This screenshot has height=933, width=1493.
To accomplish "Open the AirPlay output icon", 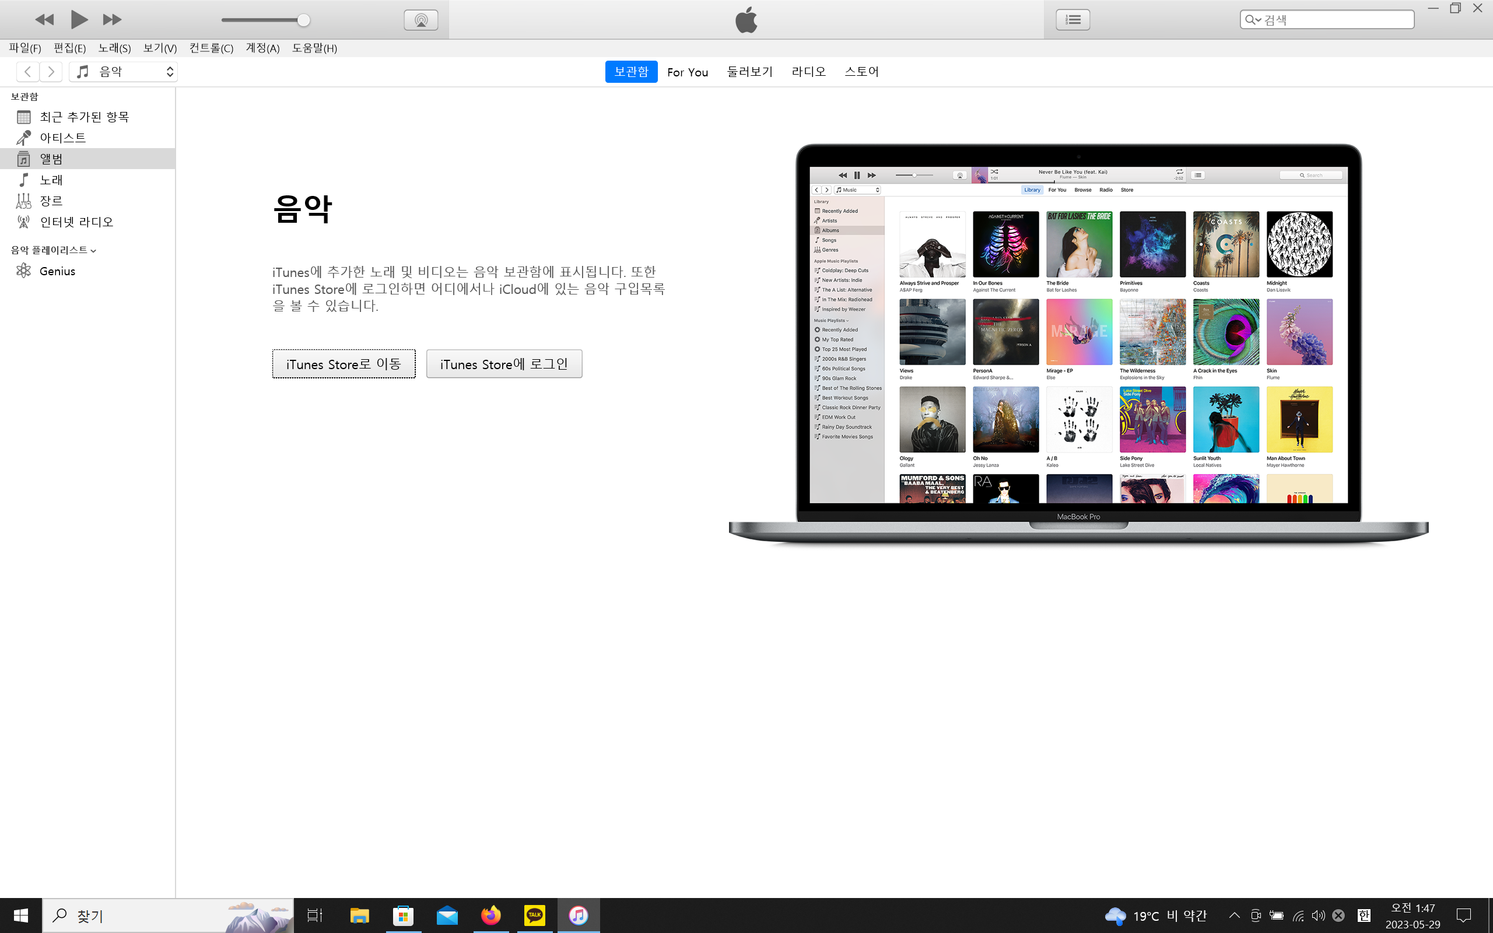I will click(420, 20).
